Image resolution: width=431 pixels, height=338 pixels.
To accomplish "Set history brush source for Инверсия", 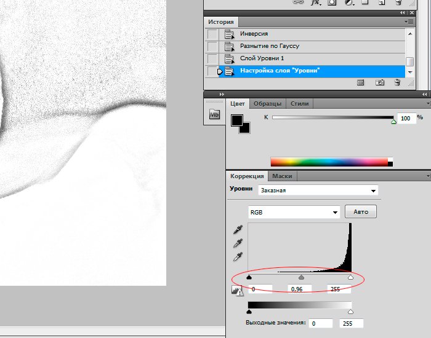I will 212,34.
